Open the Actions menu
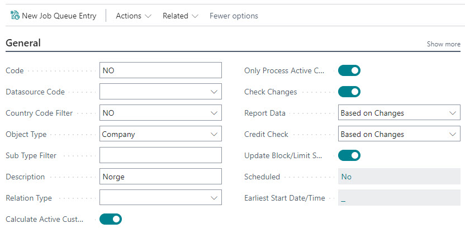465x228 pixels. [133, 16]
